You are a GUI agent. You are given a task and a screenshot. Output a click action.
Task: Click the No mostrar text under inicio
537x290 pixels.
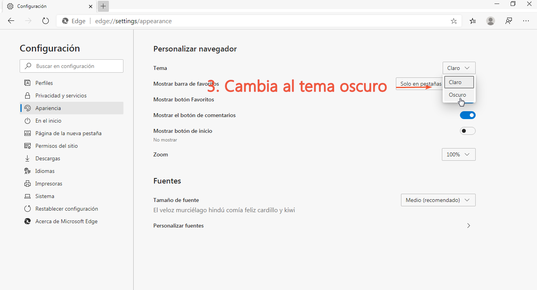tap(165, 140)
